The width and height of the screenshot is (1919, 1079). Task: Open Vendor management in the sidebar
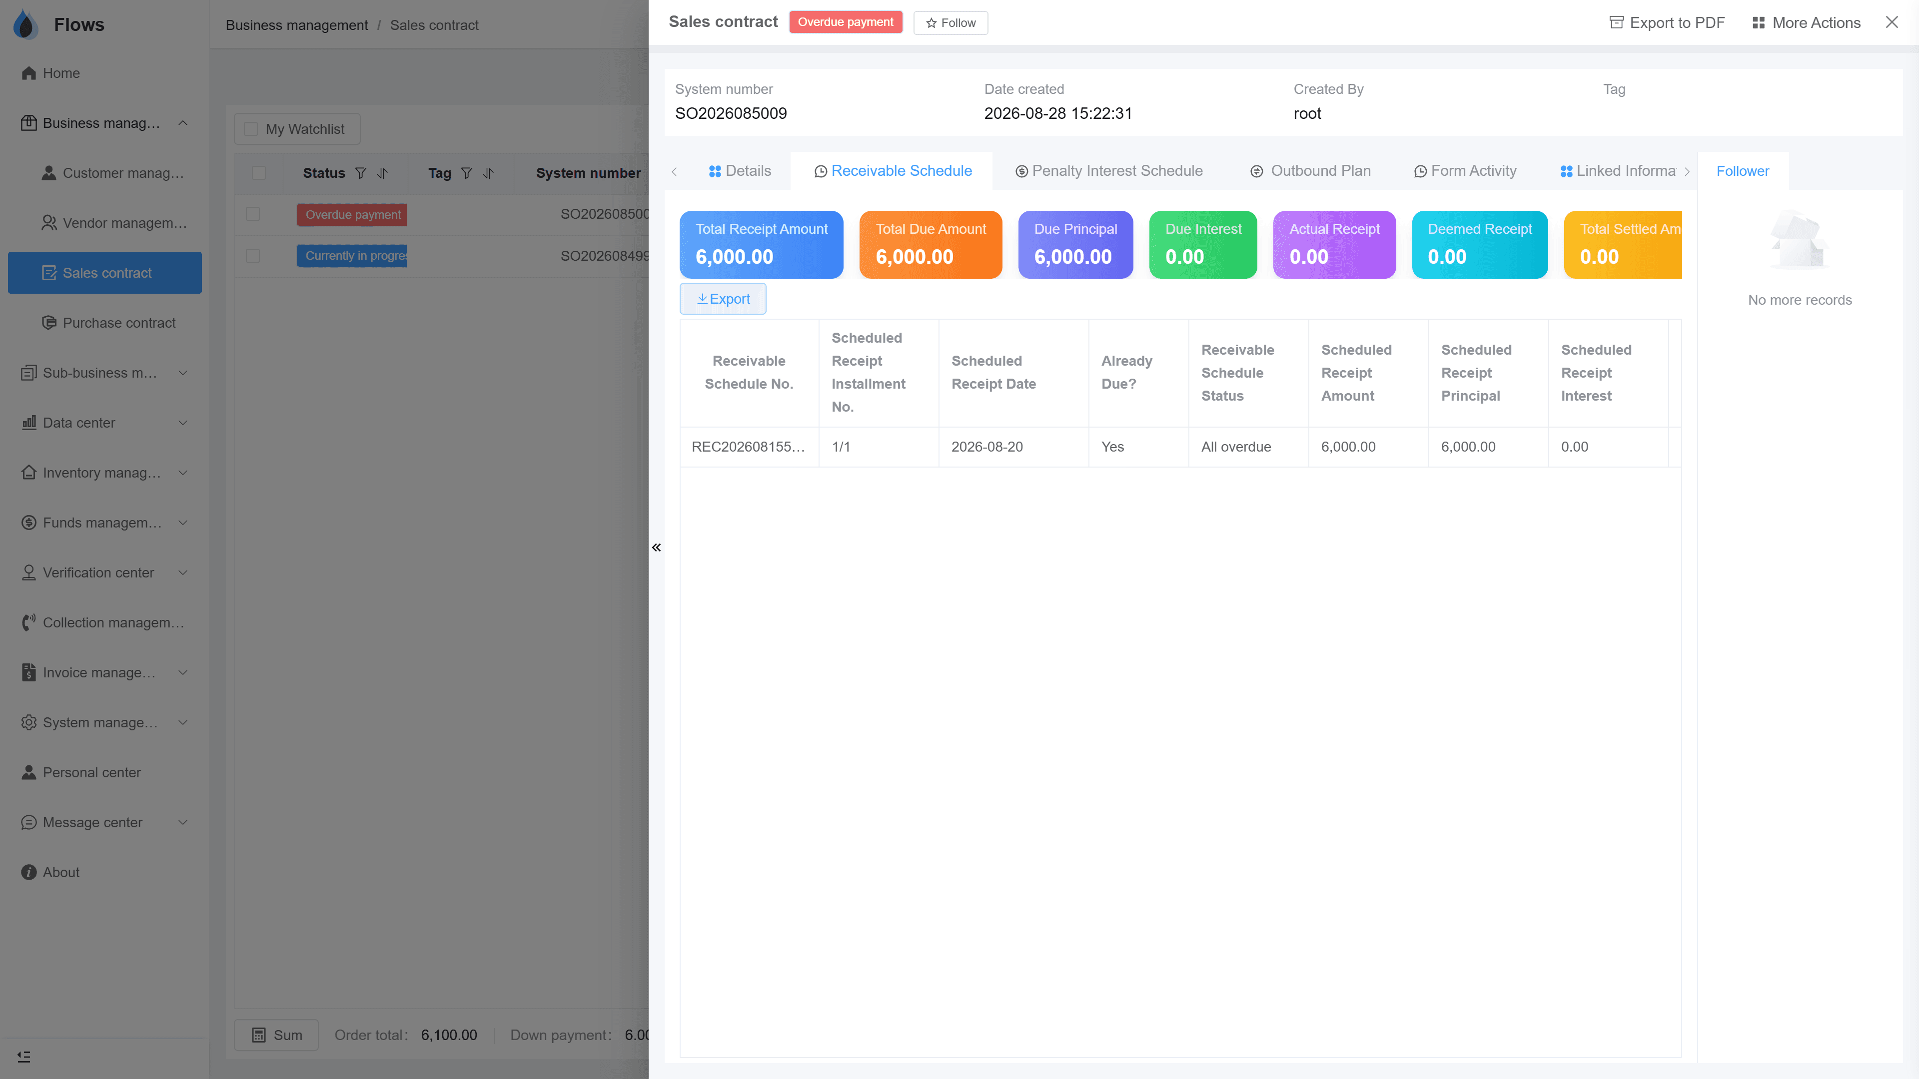(104, 223)
